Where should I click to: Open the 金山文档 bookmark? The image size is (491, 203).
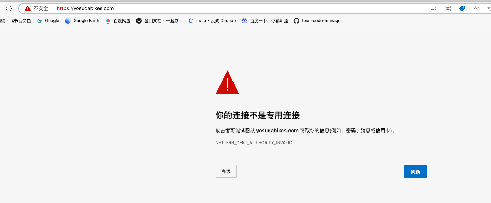pos(159,21)
